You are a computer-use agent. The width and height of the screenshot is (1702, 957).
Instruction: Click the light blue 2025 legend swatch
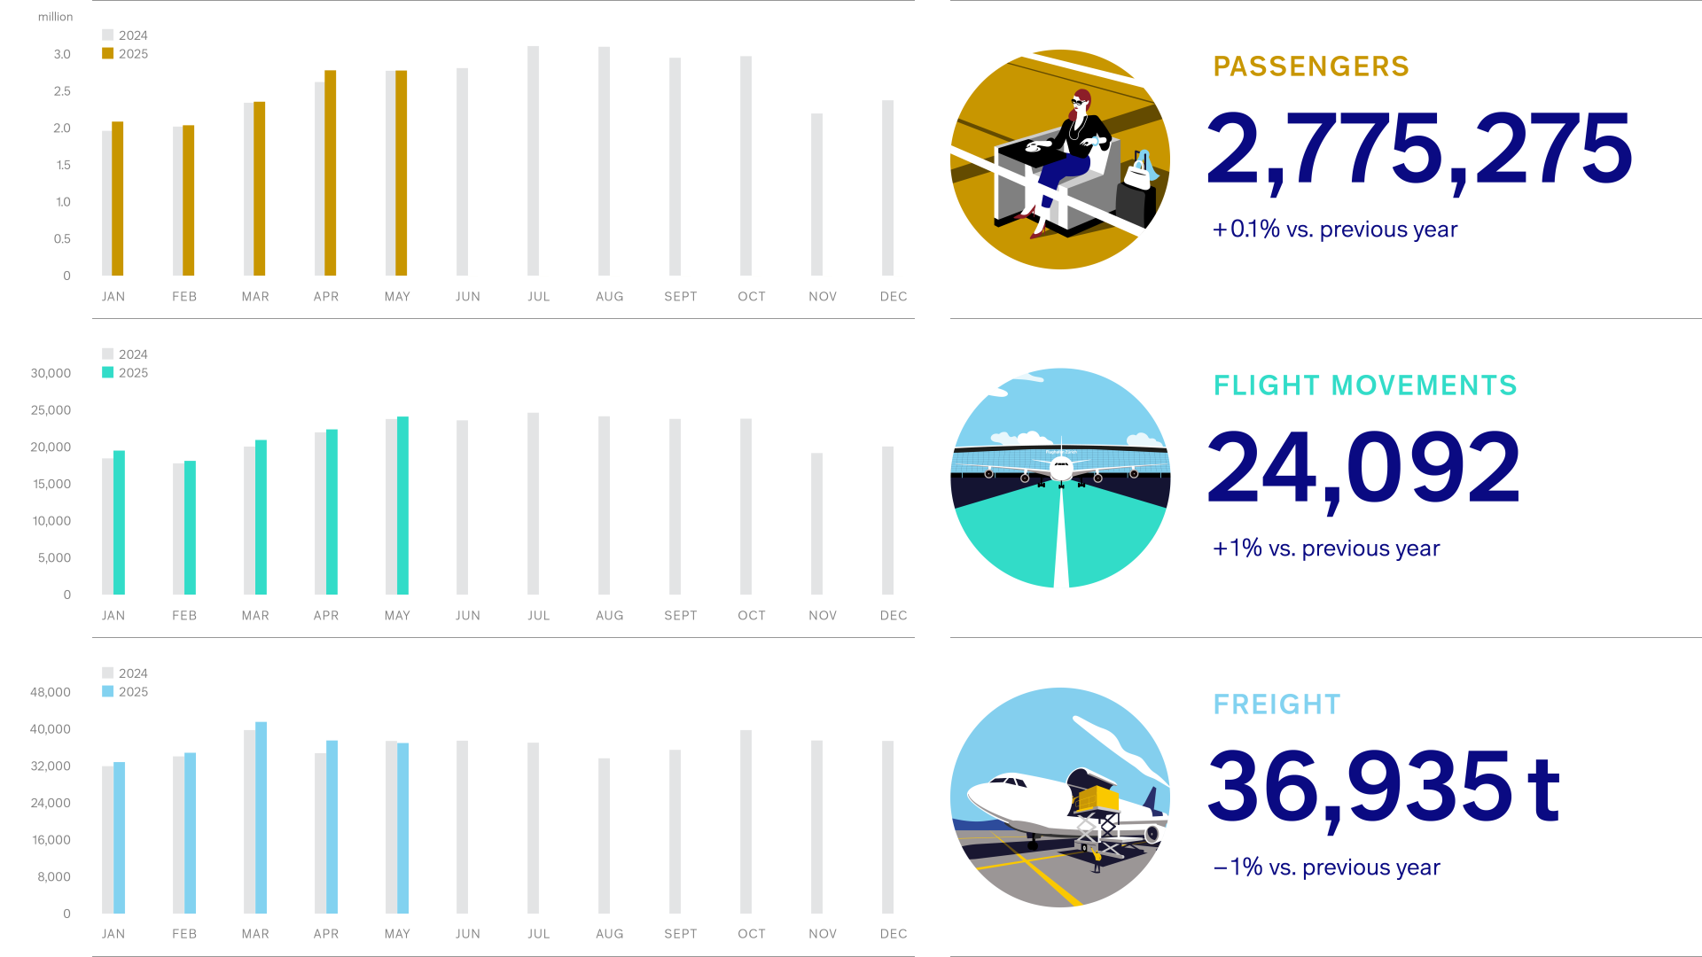tap(108, 691)
